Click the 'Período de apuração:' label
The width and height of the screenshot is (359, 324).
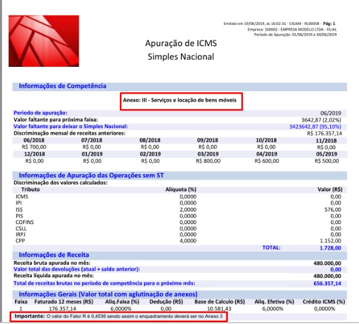click(x=41, y=113)
